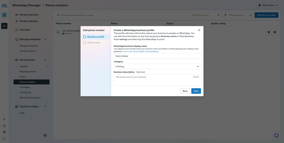
Task: Open settings gear in left rail
Action: pyautogui.click(x=4, y=132)
